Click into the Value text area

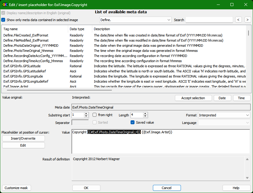(161, 141)
